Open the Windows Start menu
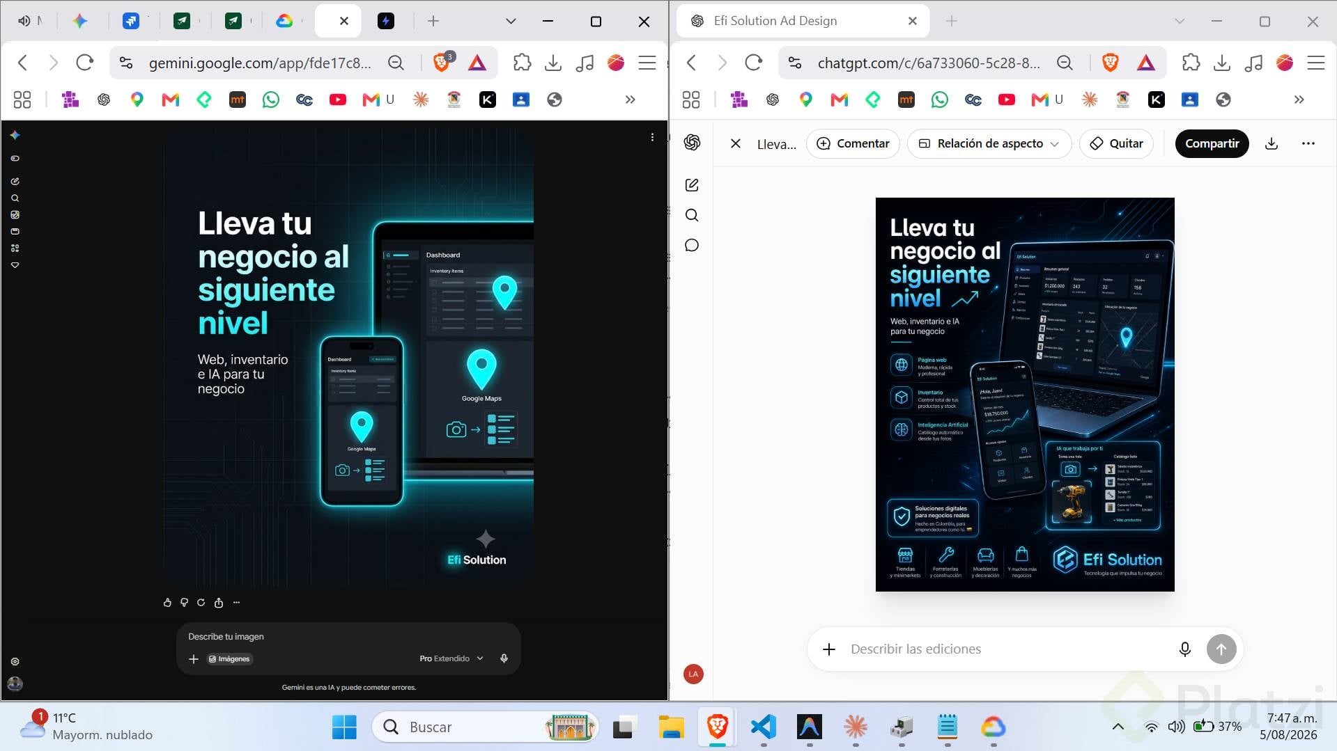This screenshot has height=751, width=1337. 344,727
